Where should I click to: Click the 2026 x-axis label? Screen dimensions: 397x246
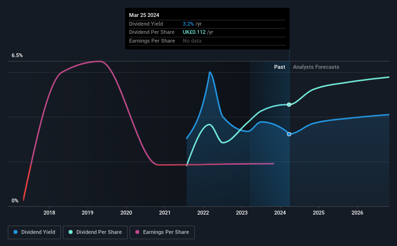click(357, 213)
